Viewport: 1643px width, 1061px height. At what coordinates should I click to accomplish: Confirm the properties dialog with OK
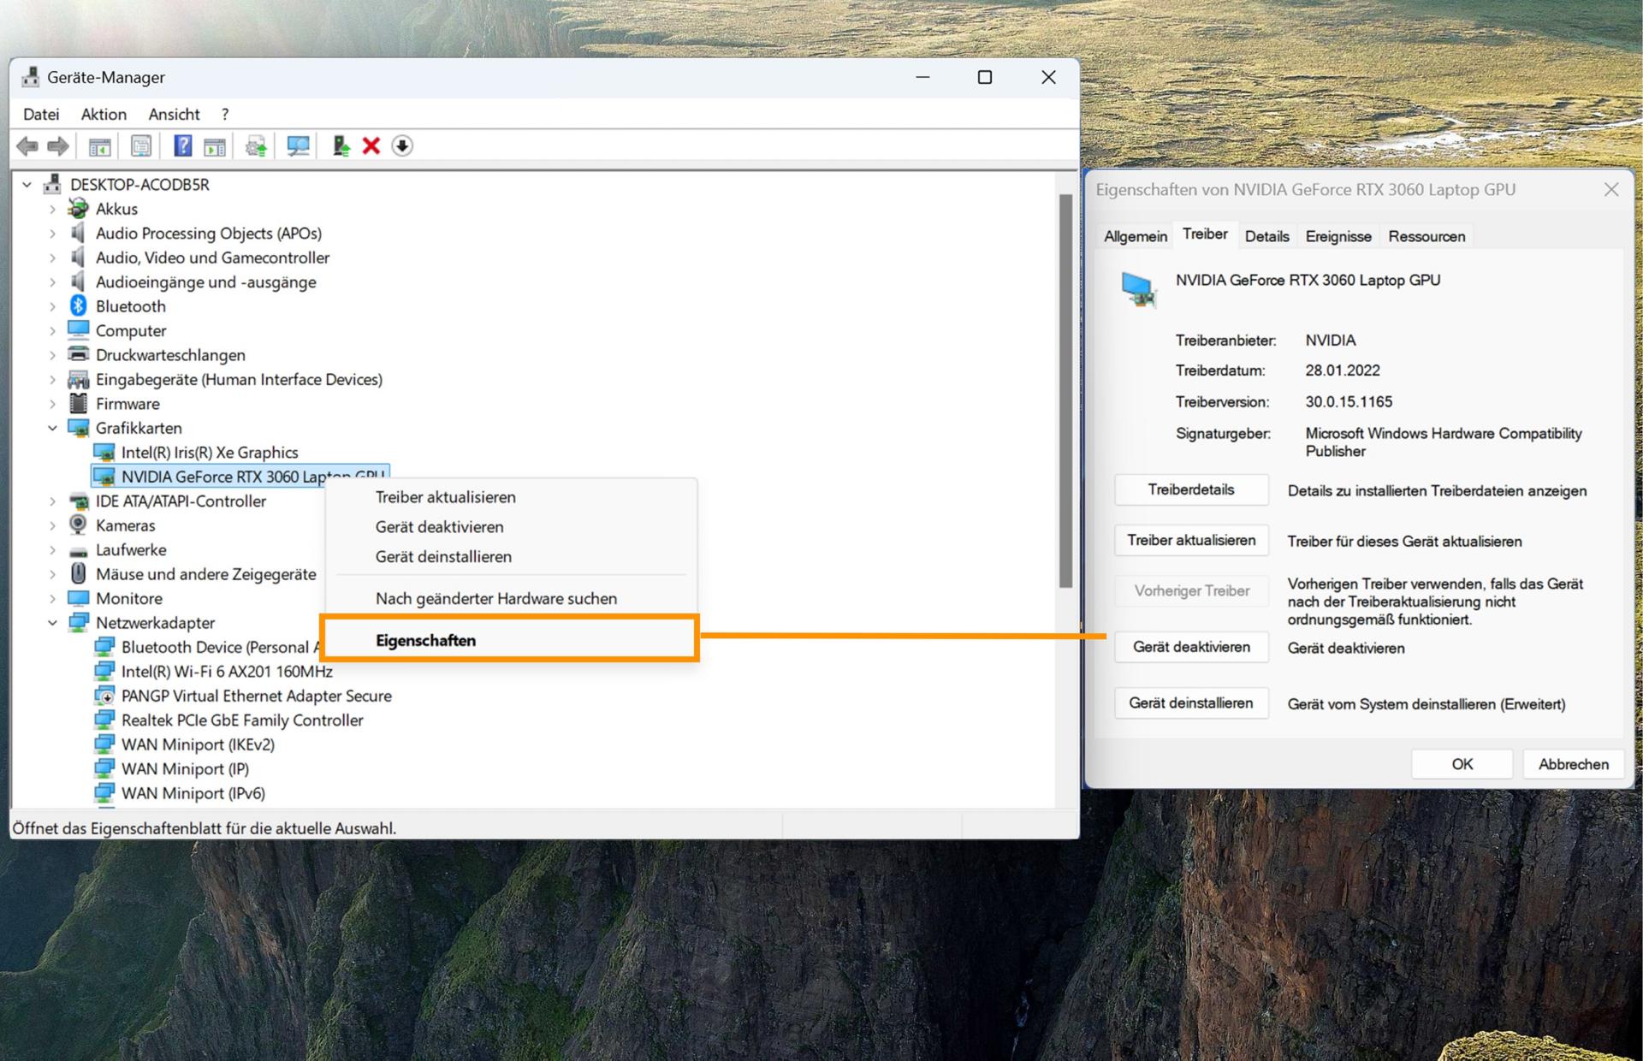(x=1461, y=763)
